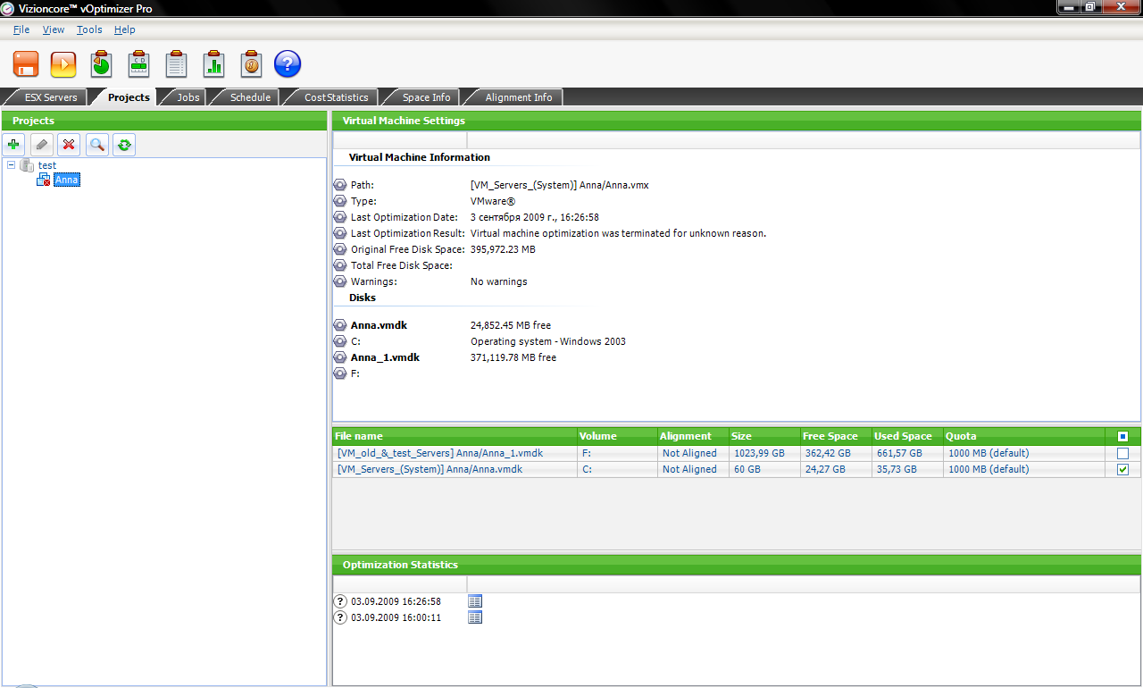
Task: Expand the Anna.vmdk disk details
Action: 340,325
